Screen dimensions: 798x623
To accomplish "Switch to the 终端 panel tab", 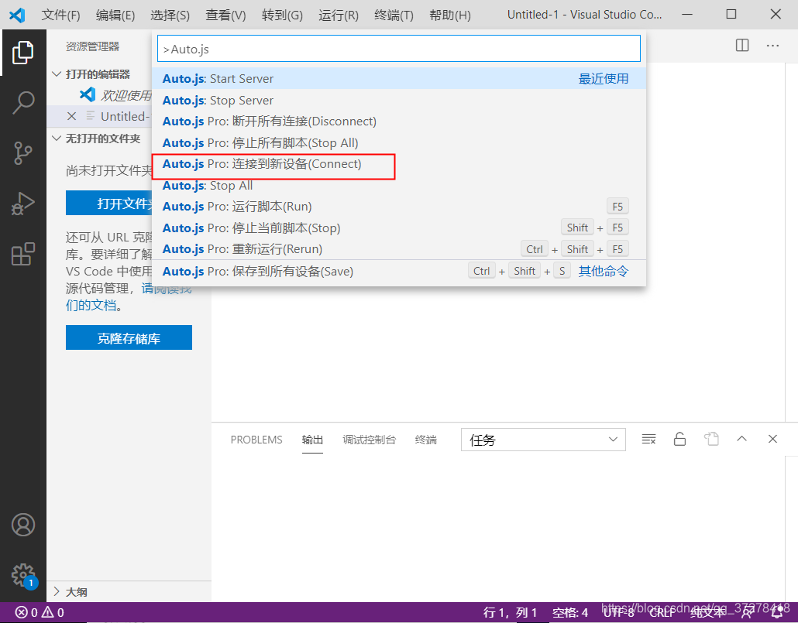I will coord(425,440).
